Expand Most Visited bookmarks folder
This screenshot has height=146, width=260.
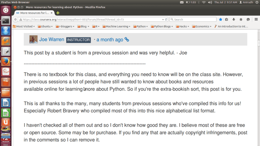[x=24, y=26]
